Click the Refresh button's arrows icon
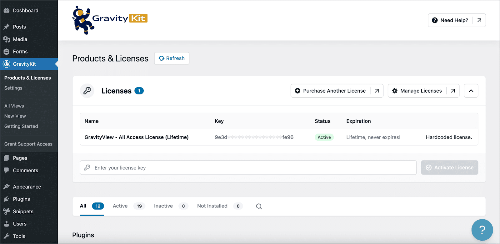Viewport: 500px width, 244px height. 162,58
